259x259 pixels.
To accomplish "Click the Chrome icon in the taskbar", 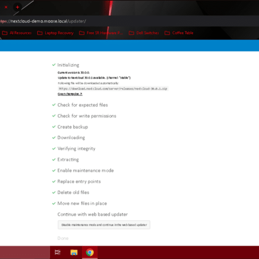I will pyautogui.click(x=90, y=252).
